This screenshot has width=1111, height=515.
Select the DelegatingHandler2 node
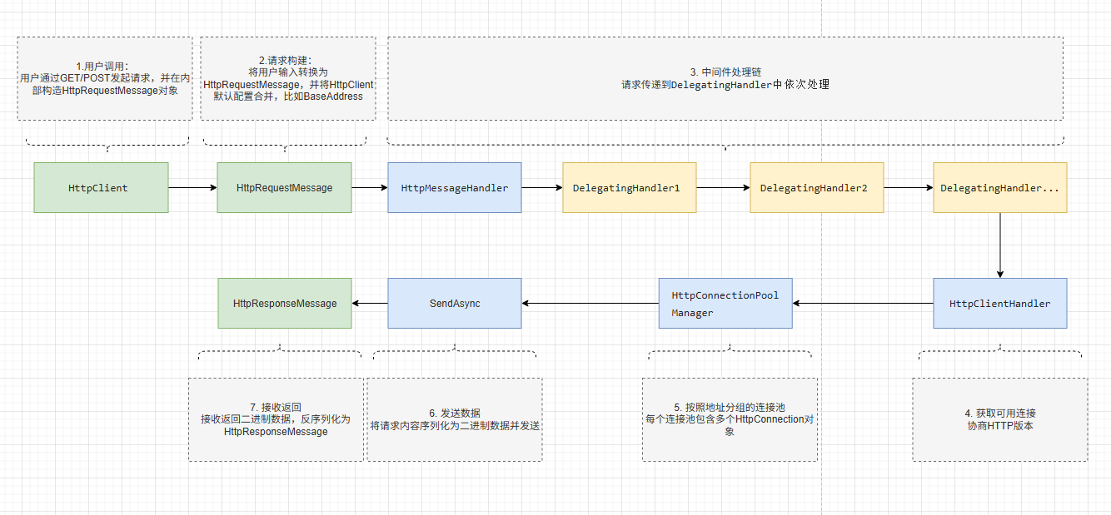pyautogui.click(x=816, y=187)
